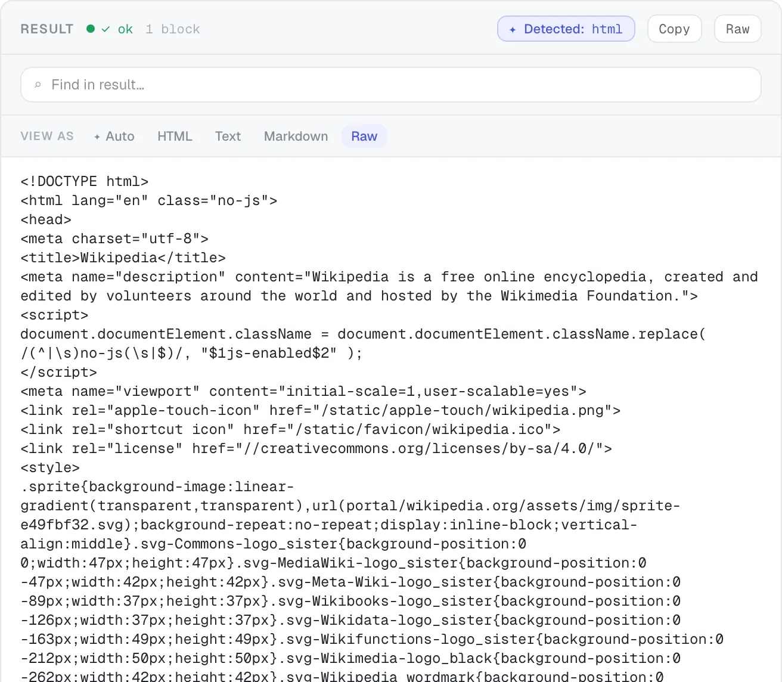Switch view to Auto
782x682 pixels.
[114, 137]
